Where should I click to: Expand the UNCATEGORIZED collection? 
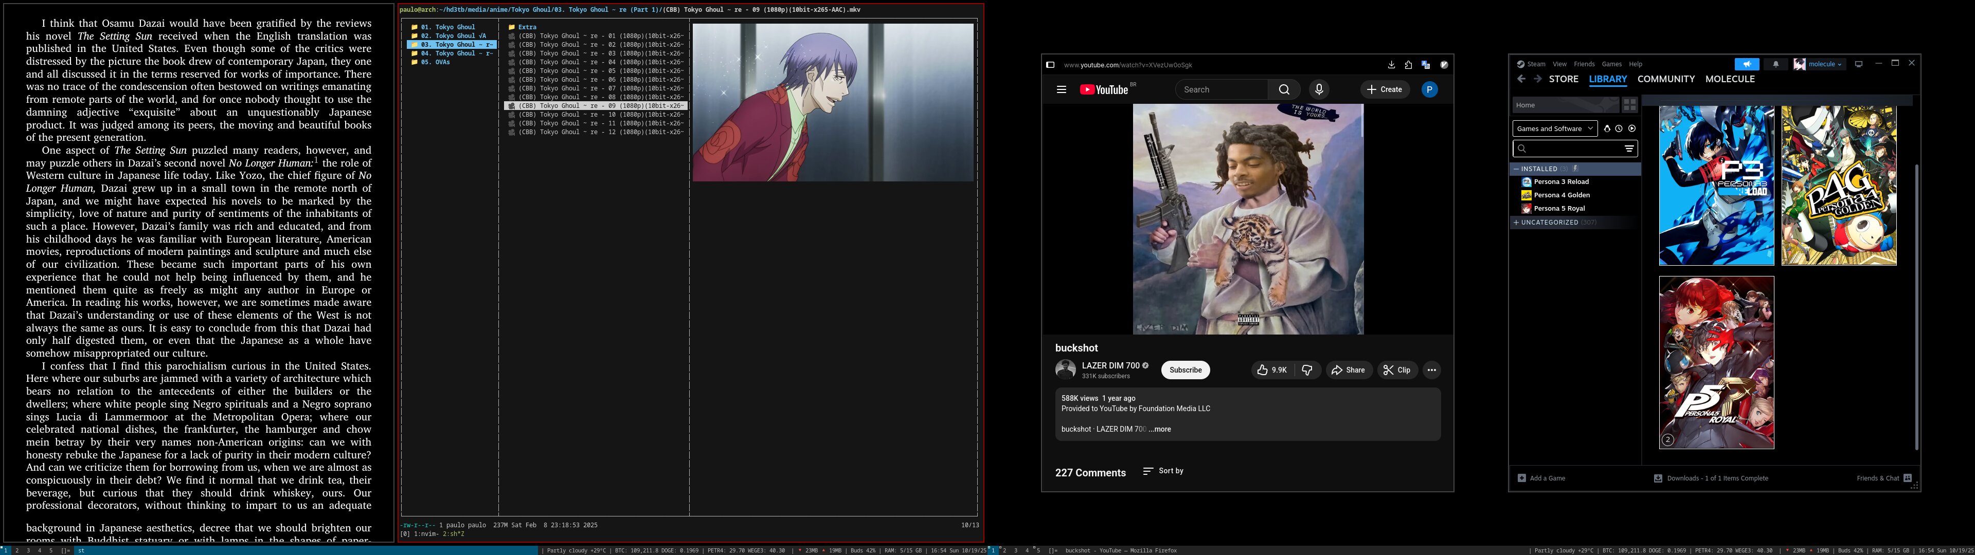(x=1550, y=223)
